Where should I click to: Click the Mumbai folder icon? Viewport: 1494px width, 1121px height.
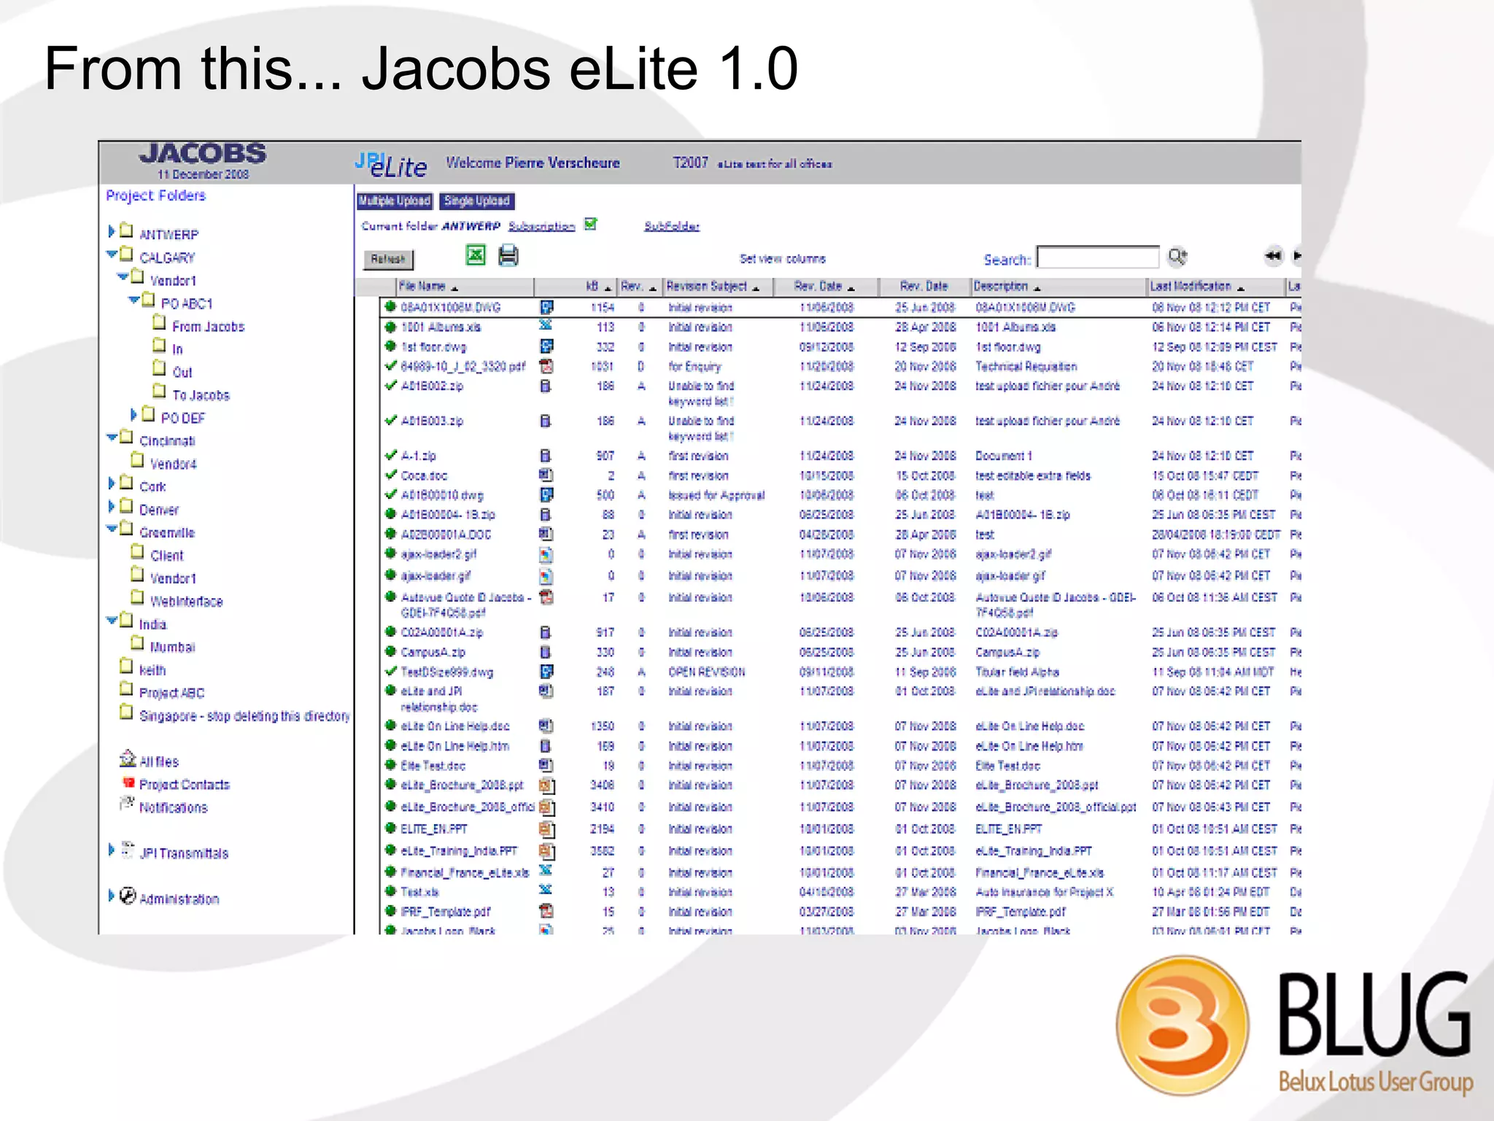pos(137,643)
